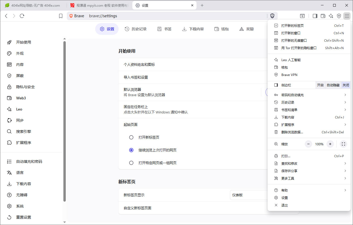Click the hamburger main menu icon

[x=347, y=16]
